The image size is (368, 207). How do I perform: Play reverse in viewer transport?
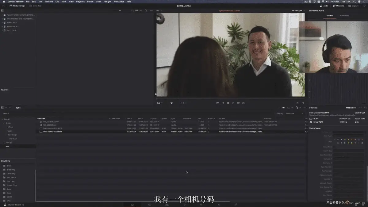click(x=223, y=103)
